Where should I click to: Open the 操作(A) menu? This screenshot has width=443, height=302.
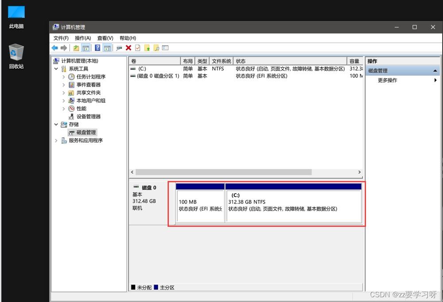(83, 38)
